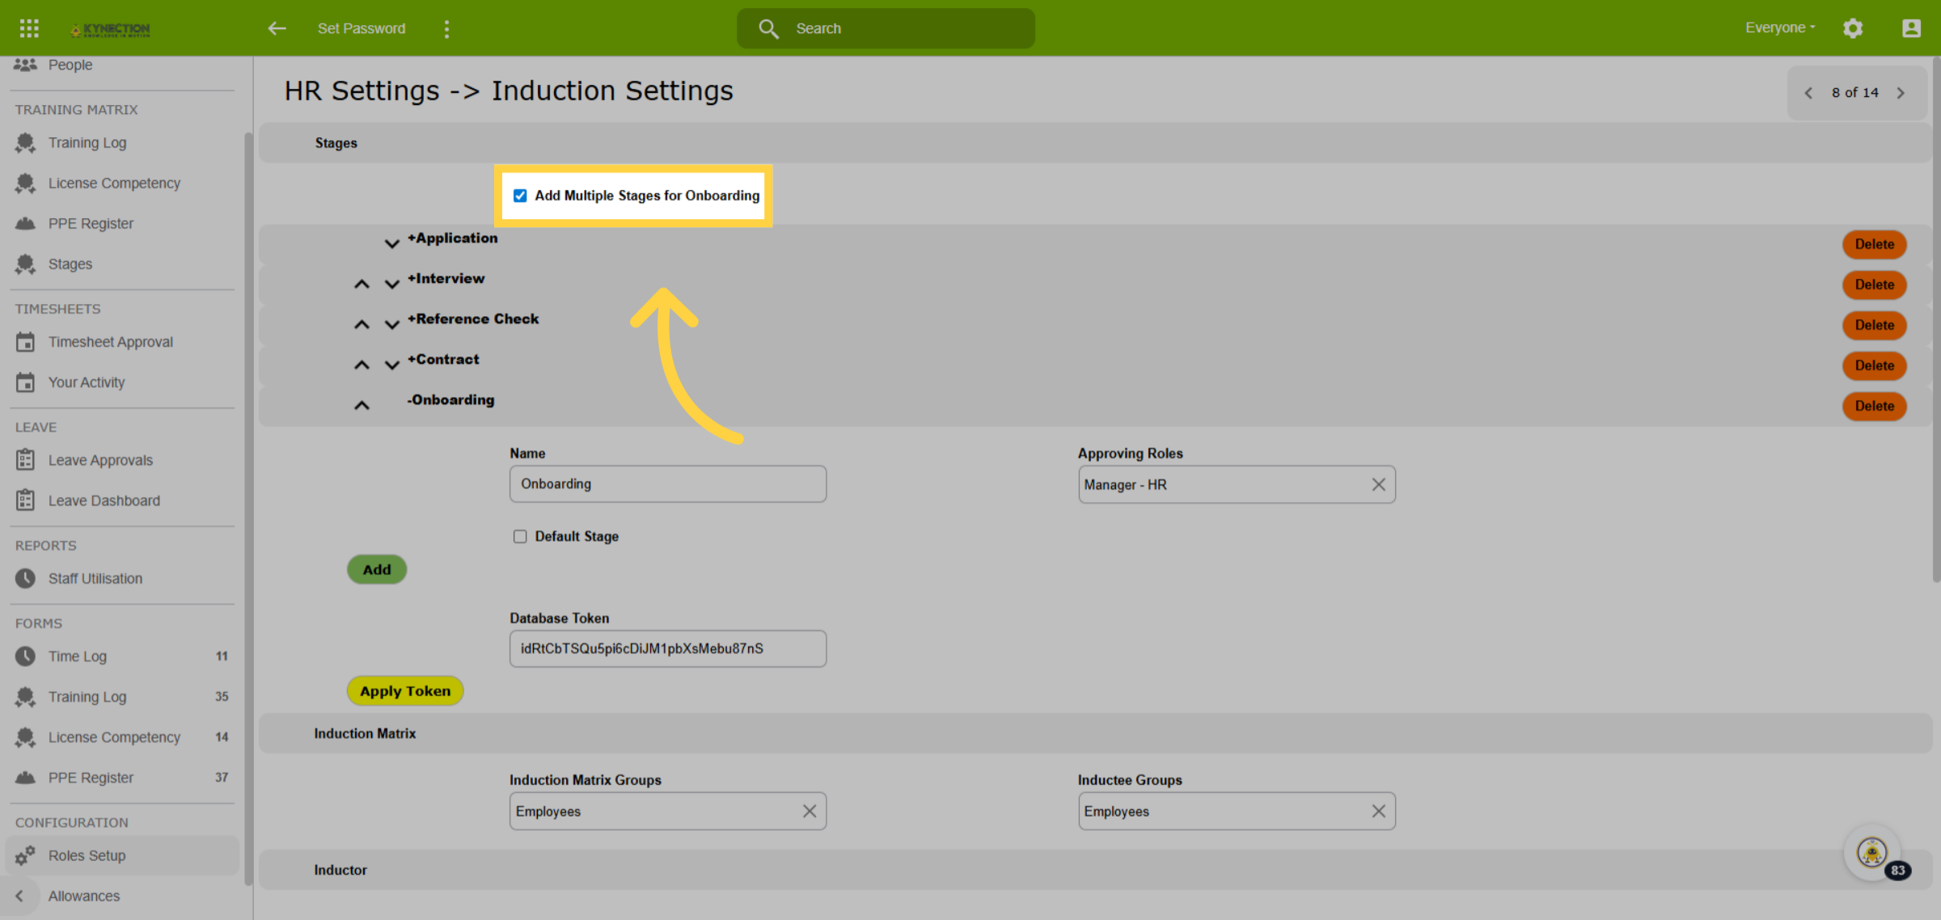Click the main page scrollbar
The image size is (1941, 920).
[x=1935, y=319]
